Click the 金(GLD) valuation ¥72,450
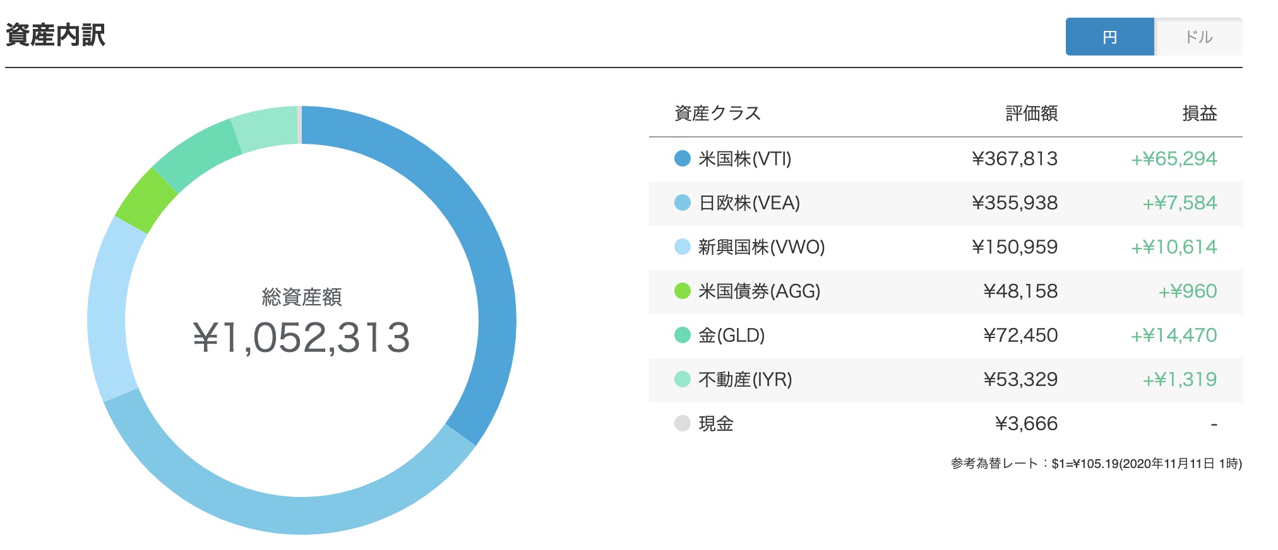This screenshot has width=1278, height=550. 1020,335
